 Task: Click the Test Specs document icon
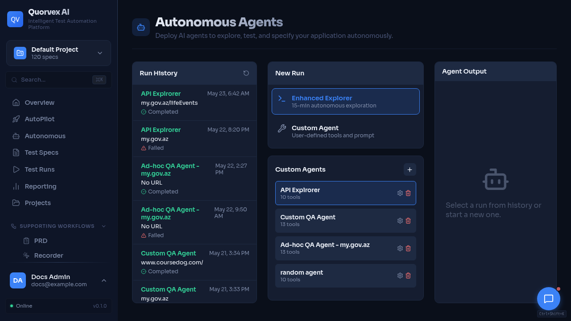click(16, 152)
